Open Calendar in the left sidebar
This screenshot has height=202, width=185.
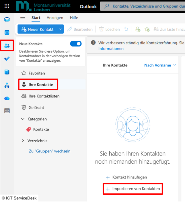pos(7,32)
